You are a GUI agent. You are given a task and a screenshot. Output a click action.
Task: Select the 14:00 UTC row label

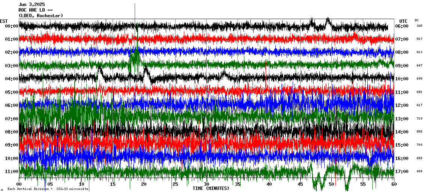401,132
